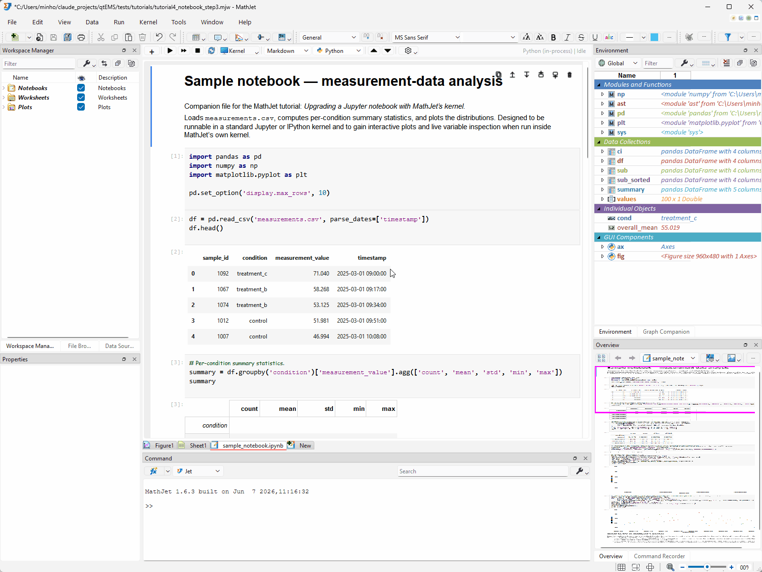Image resolution: width=762 pixels, height=572 pixels.
Task: Delete the current cell with trash icon
Action: (x=570, y=75)
